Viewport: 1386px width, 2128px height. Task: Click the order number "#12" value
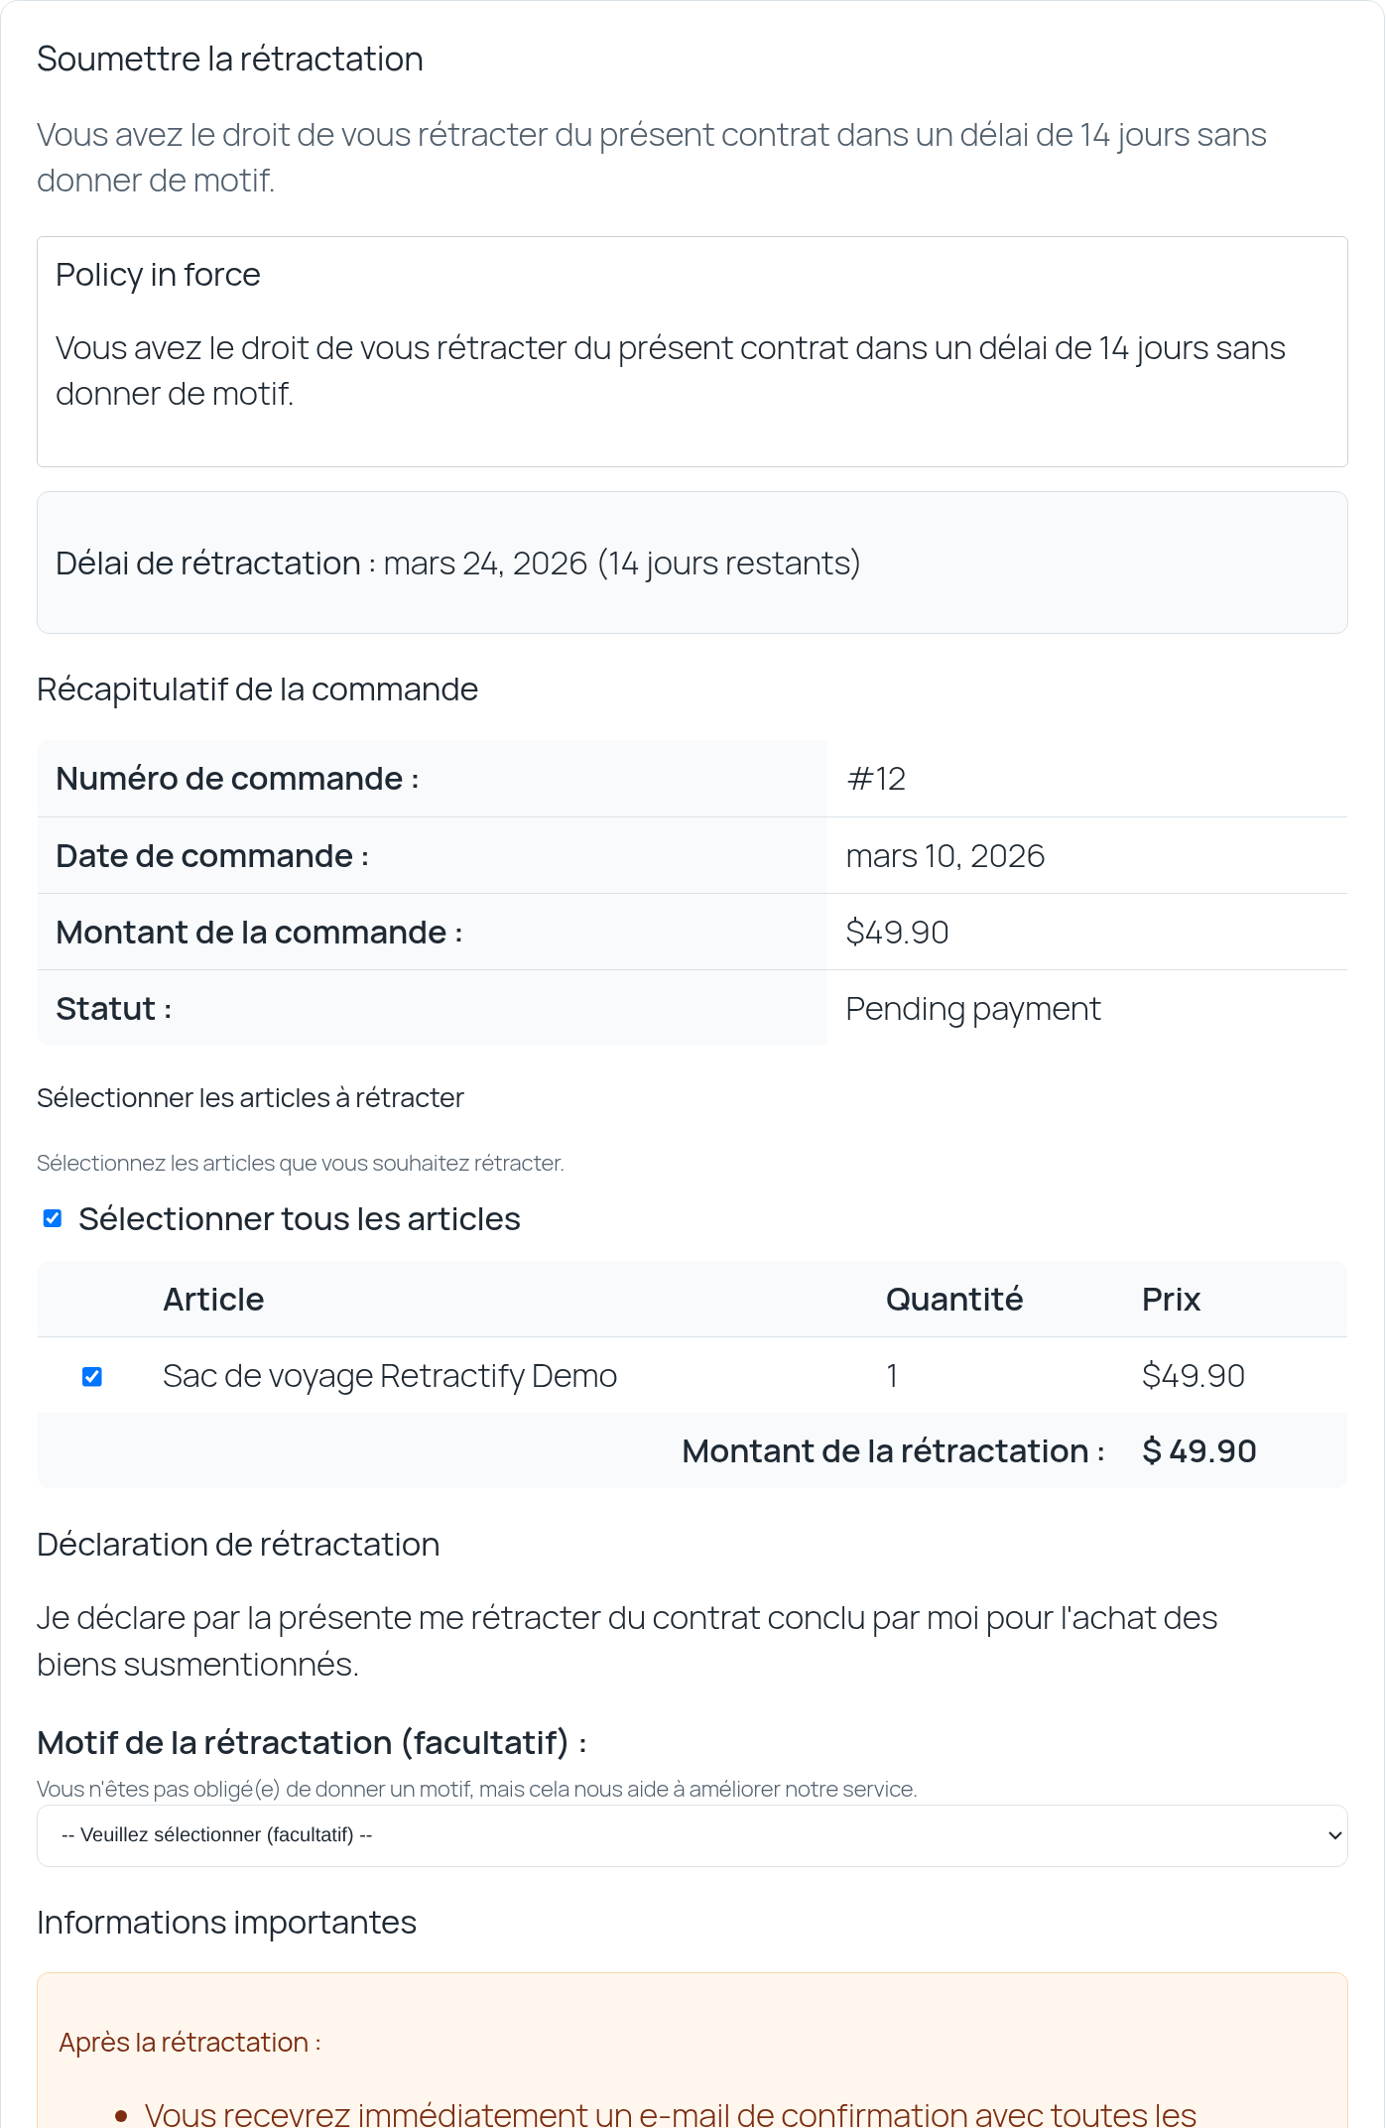pyautogui.click(x=877, y=779)
